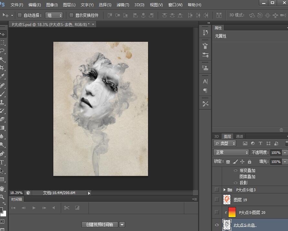Click the lock all (padlock) icon
The width and height of the screenshot is (288, 231).
[x=249, y=162]
